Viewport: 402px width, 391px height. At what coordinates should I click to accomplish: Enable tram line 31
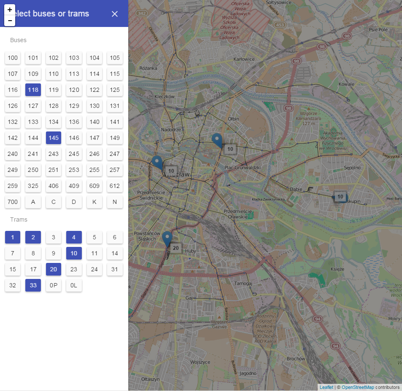[x=115, y=269]
